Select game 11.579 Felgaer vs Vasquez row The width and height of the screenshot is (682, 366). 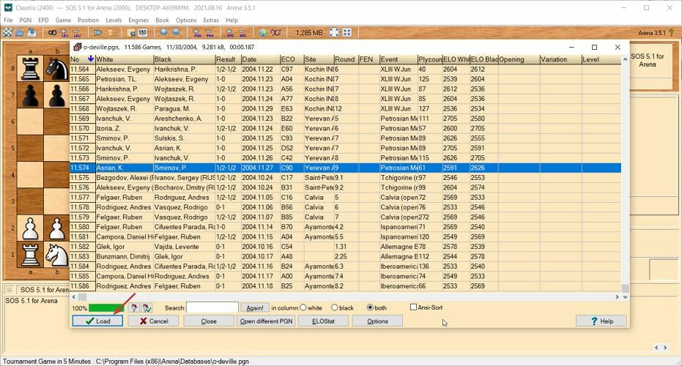[345, 217]
